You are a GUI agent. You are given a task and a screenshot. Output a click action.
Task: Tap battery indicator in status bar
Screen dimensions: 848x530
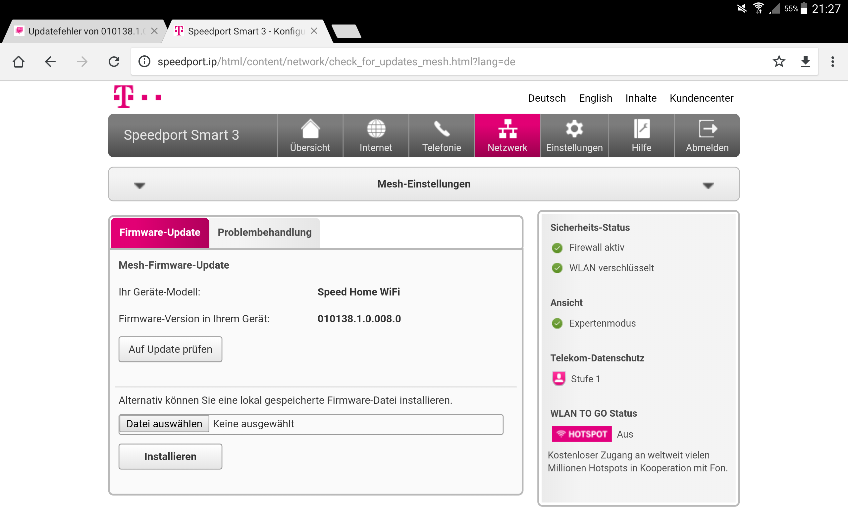point(804,8)
